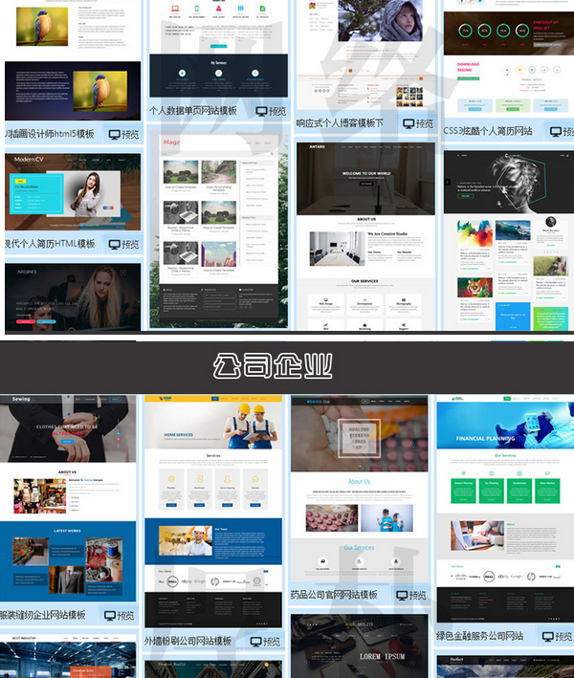This screenshot has width=574, height=678.
Task: Select the 服装缝纫企业网站模板 title text
Action: click(44, 615)
